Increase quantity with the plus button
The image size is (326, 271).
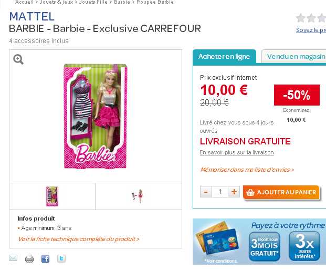(x=234, y=192)
